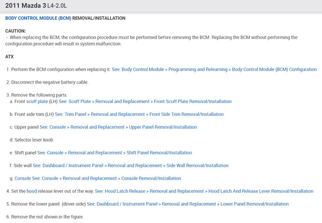Open Hood Latch And Release Lever link
This screenshot has width=322, height=223.
(204, 191)
